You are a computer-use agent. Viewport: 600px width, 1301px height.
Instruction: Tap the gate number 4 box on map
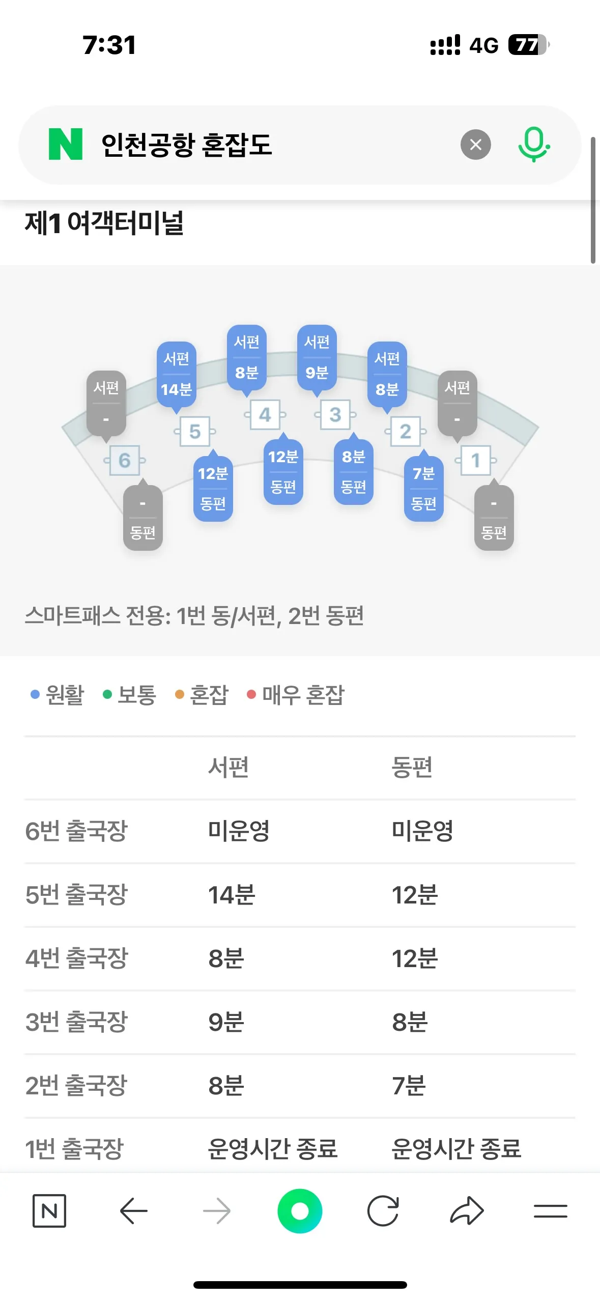point(265,415)
